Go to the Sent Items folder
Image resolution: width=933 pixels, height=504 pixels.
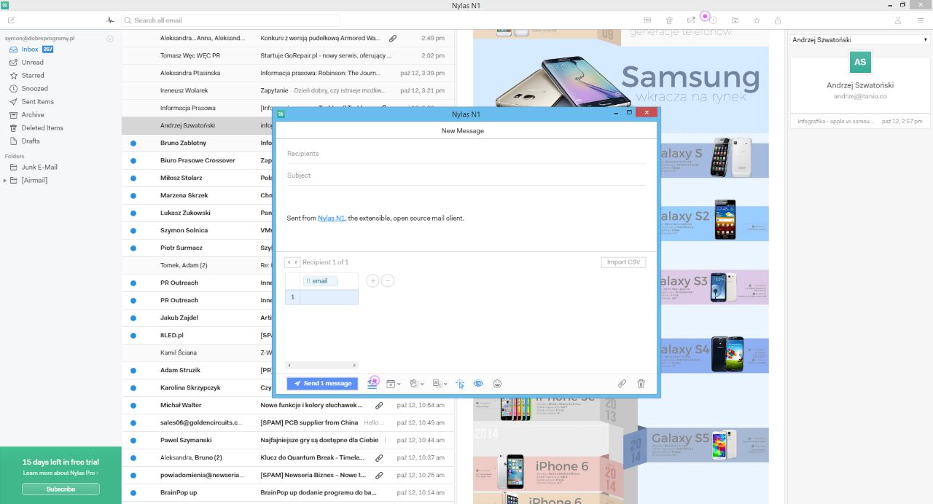(38, 102)
